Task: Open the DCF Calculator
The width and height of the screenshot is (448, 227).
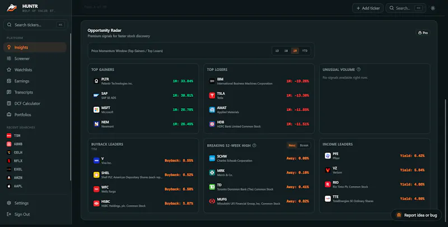Action: pyautogui.click(x=35, y=103)
